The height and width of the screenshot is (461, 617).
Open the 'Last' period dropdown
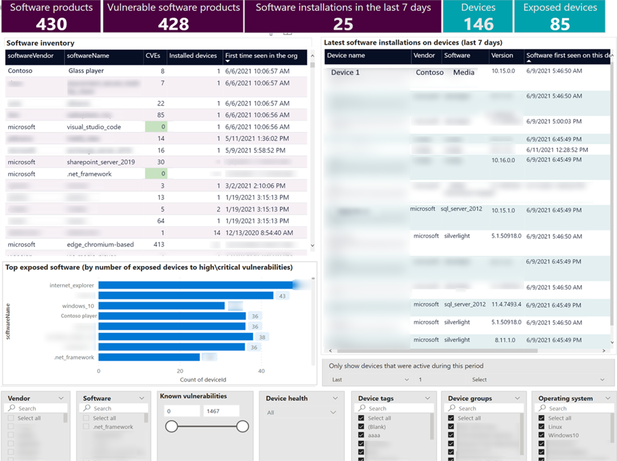pyautogui.click(x=371, y=379)
